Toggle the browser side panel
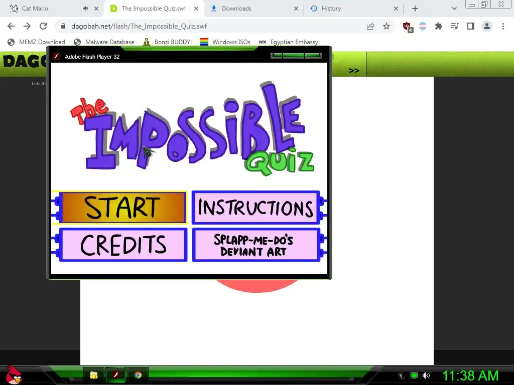 (471, 26)
